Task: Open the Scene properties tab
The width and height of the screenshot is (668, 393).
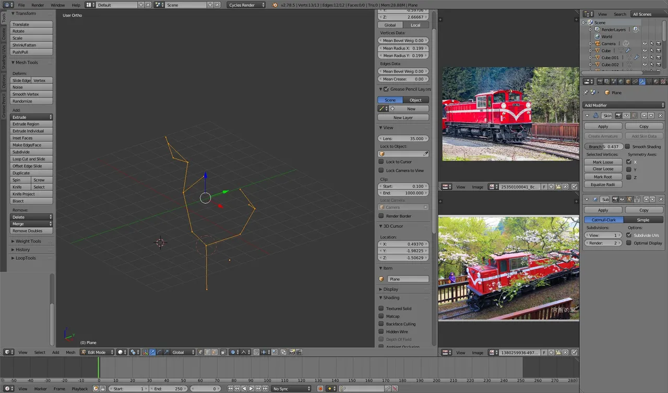Action: 614,81
